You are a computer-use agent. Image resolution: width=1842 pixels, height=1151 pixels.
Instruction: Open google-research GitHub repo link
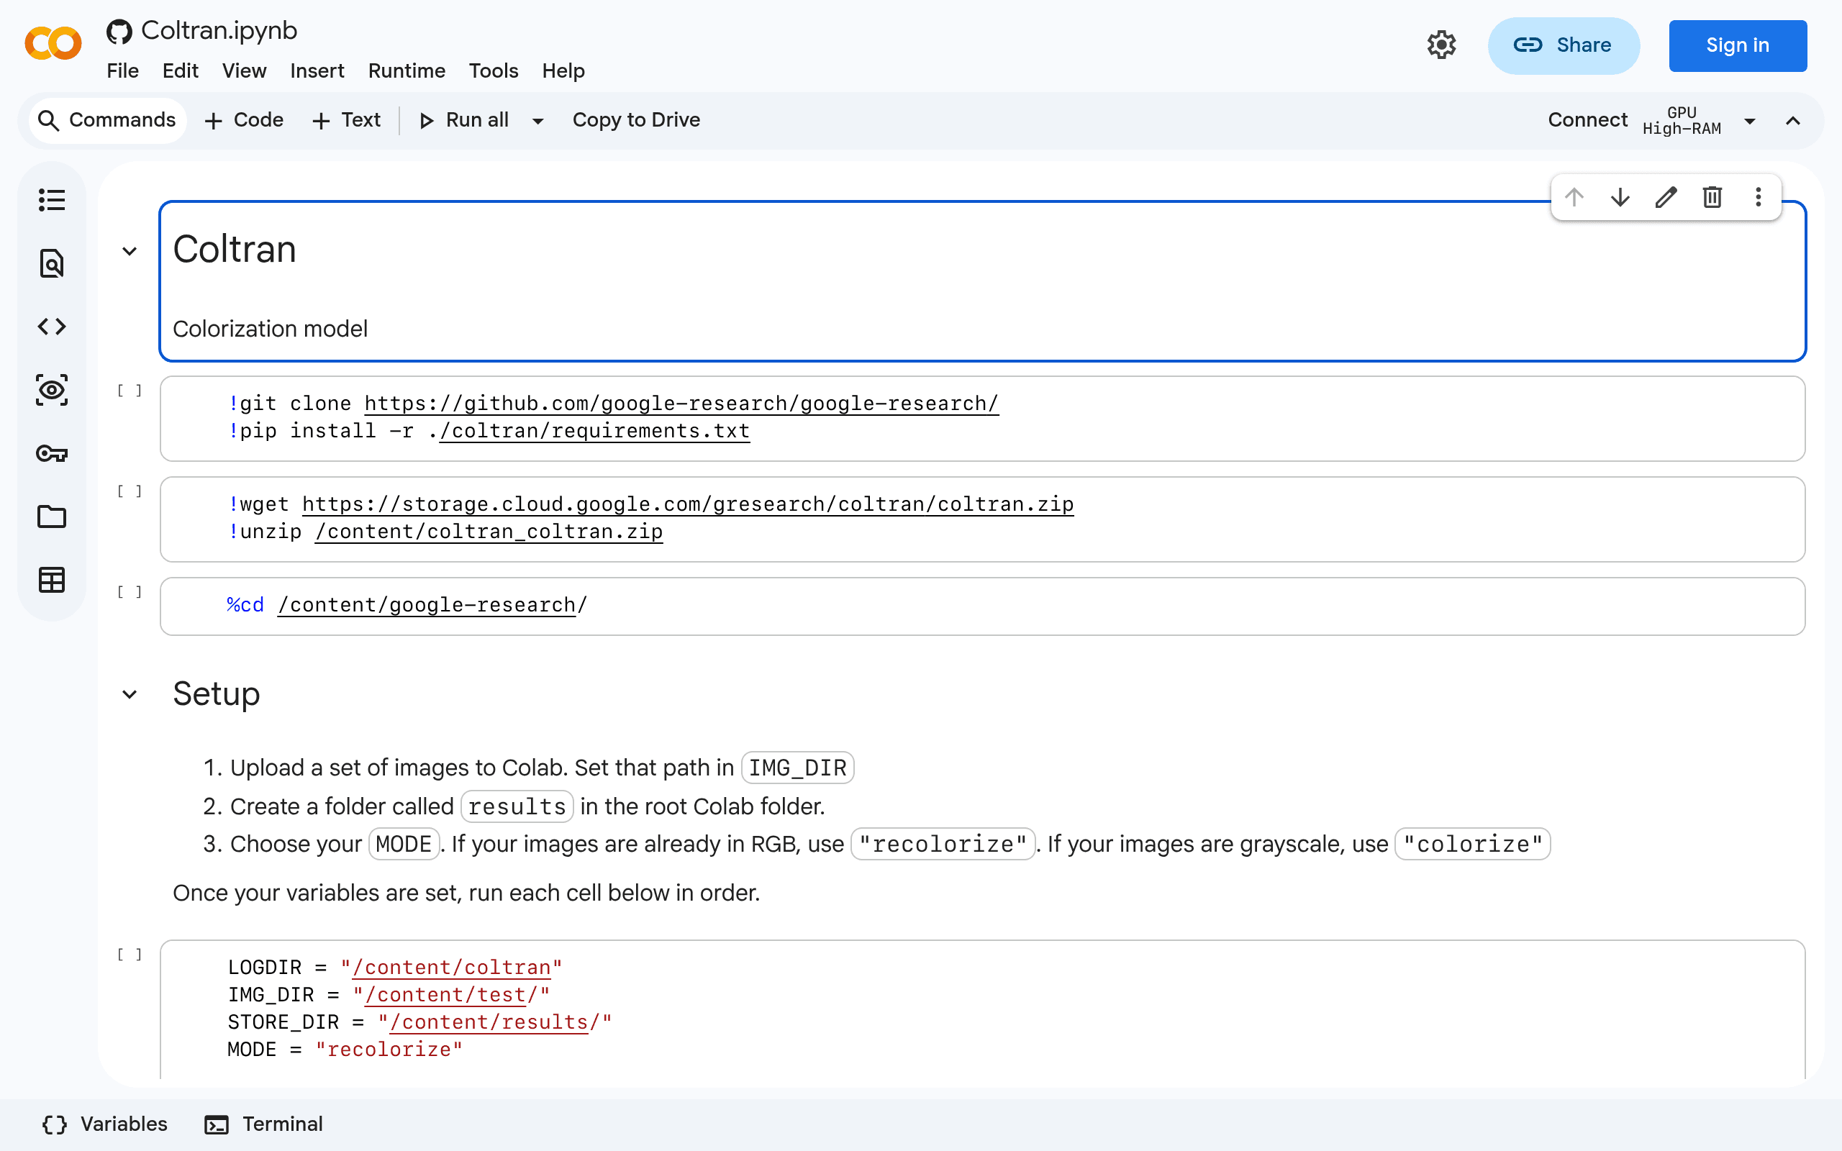681,404
